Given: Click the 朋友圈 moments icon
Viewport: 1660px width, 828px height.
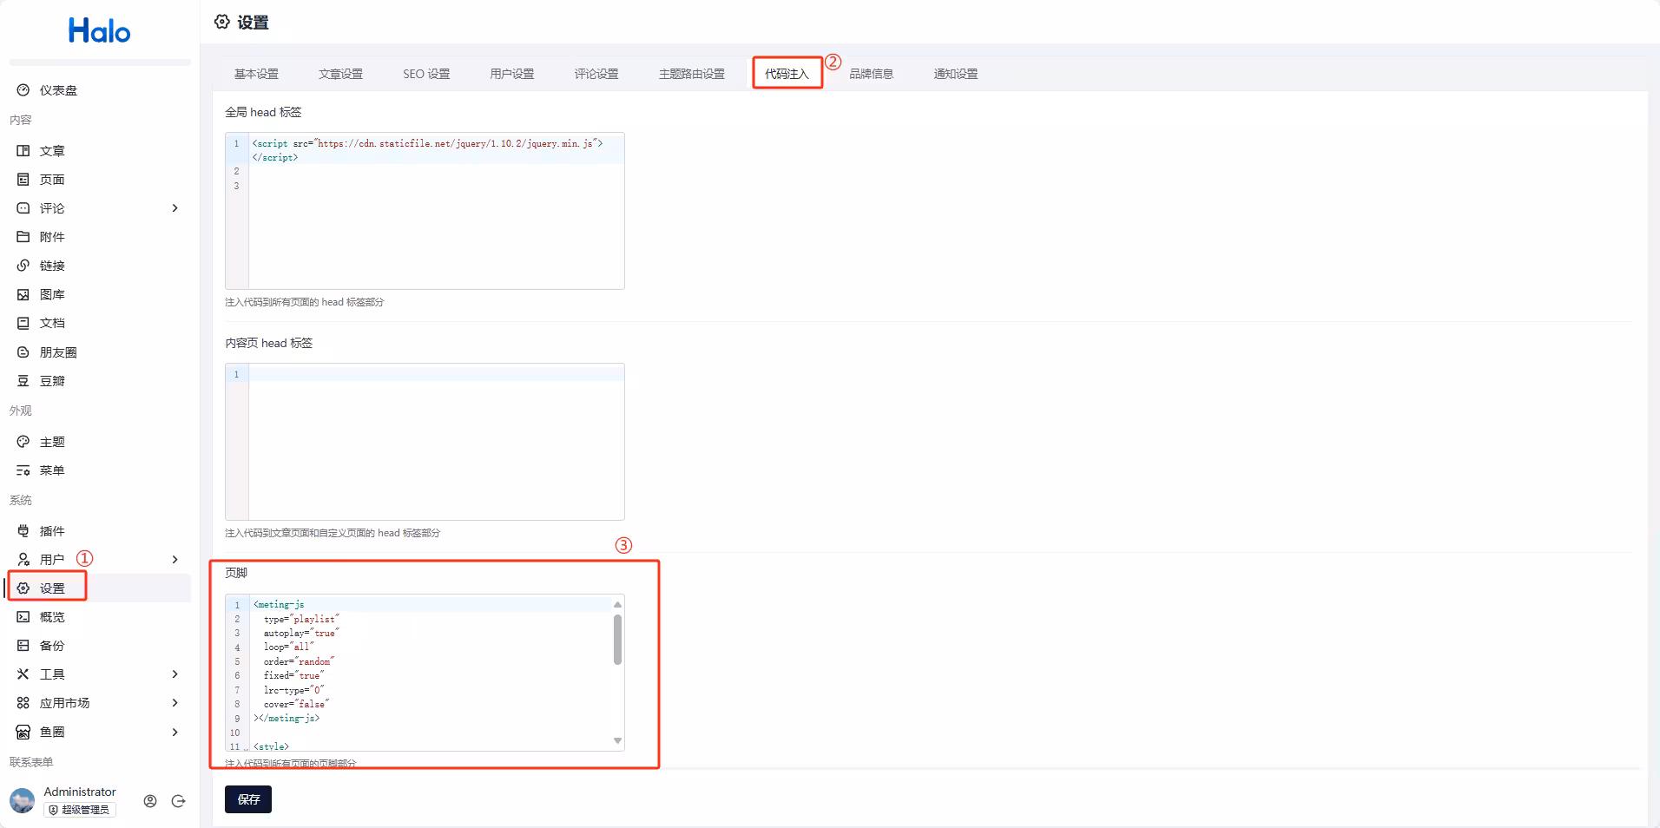Looking at the screenshot, I should (x=23, y=352).
